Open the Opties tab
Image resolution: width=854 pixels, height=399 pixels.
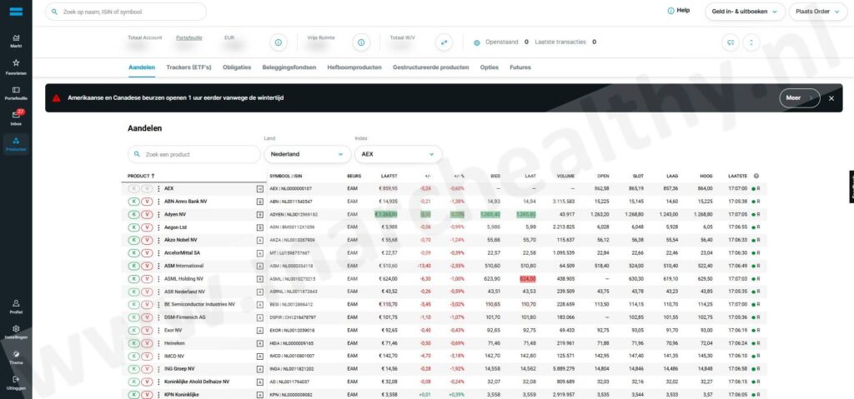pyautogui.click(x=489, y=67)
